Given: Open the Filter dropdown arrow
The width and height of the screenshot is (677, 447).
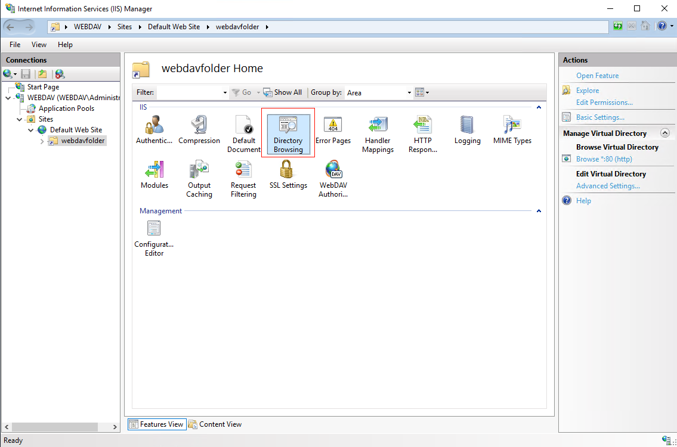Looking at the screenshot, I should pyautogui.click(x=224, y=92).
